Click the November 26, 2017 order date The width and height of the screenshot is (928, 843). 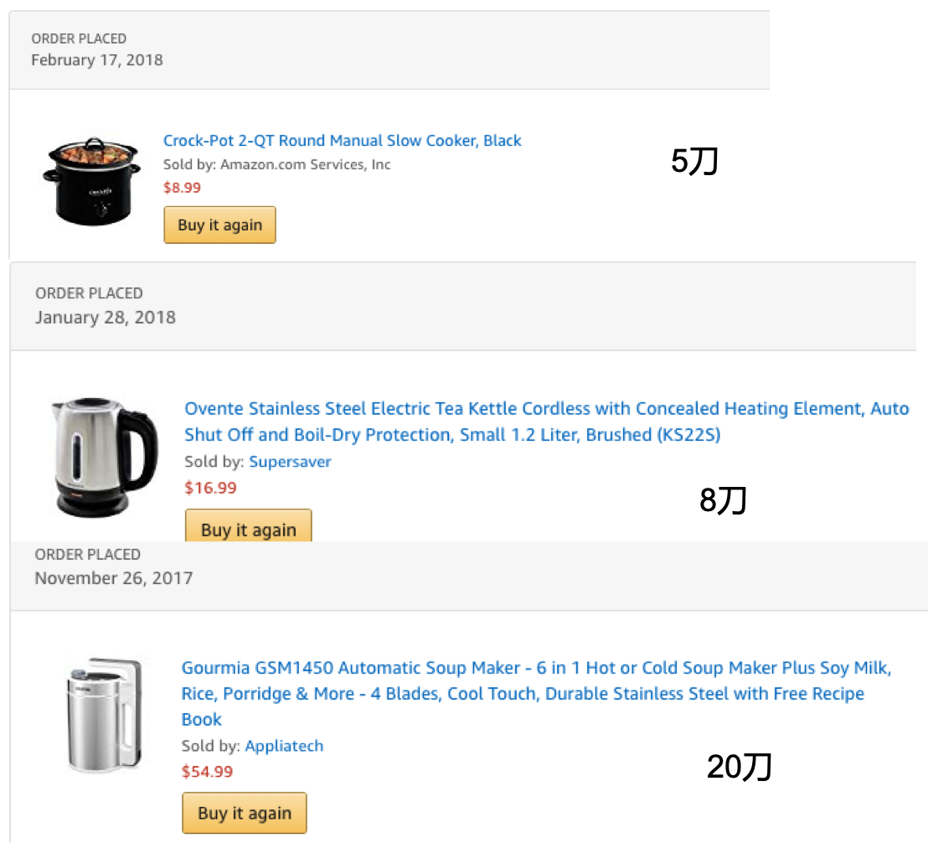(113, 578)
